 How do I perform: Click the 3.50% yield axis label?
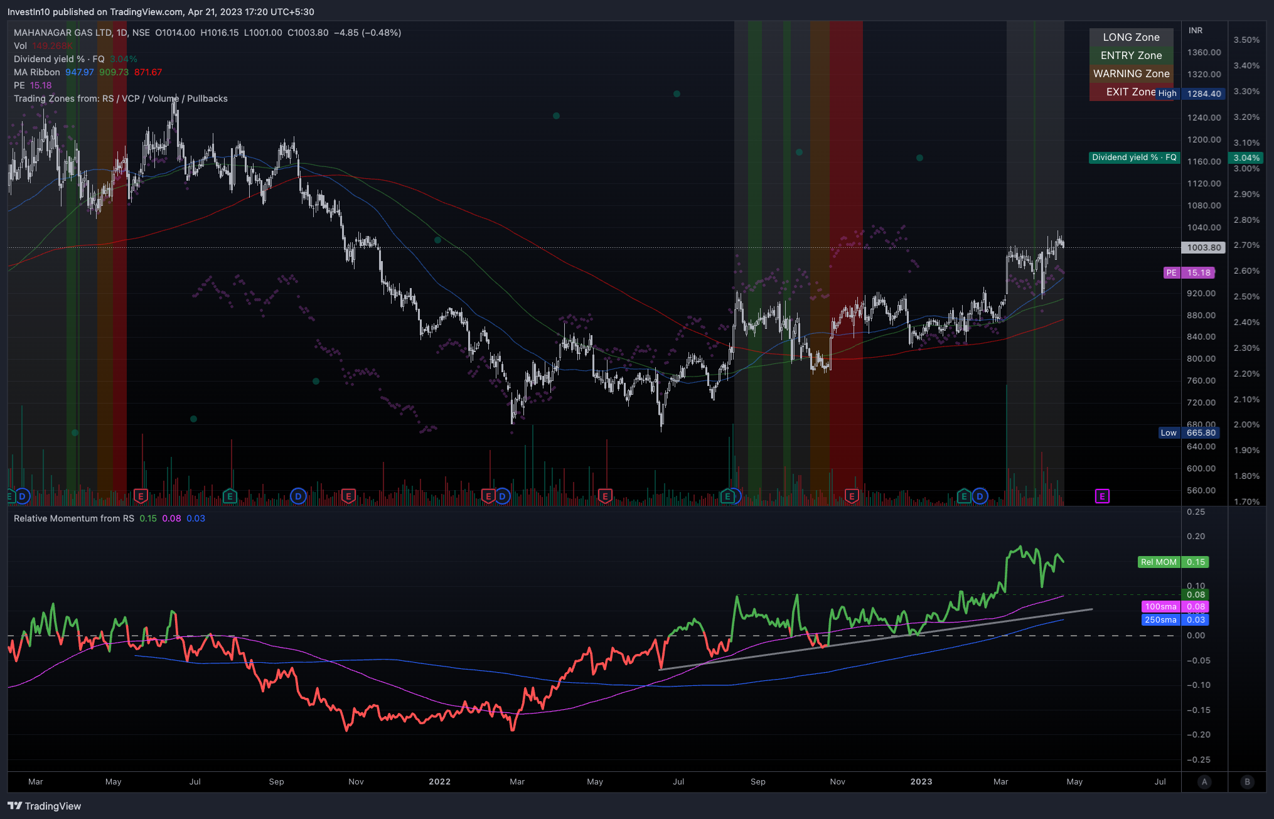pos(1246,40)
